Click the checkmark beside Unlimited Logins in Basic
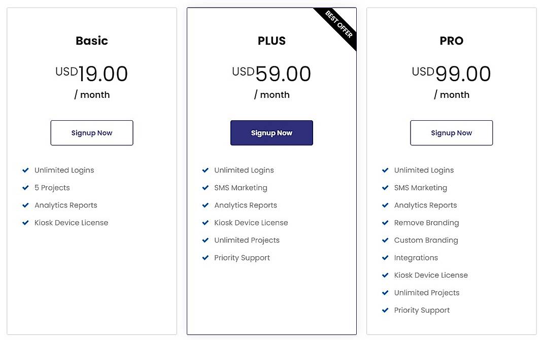 point(25,170)
